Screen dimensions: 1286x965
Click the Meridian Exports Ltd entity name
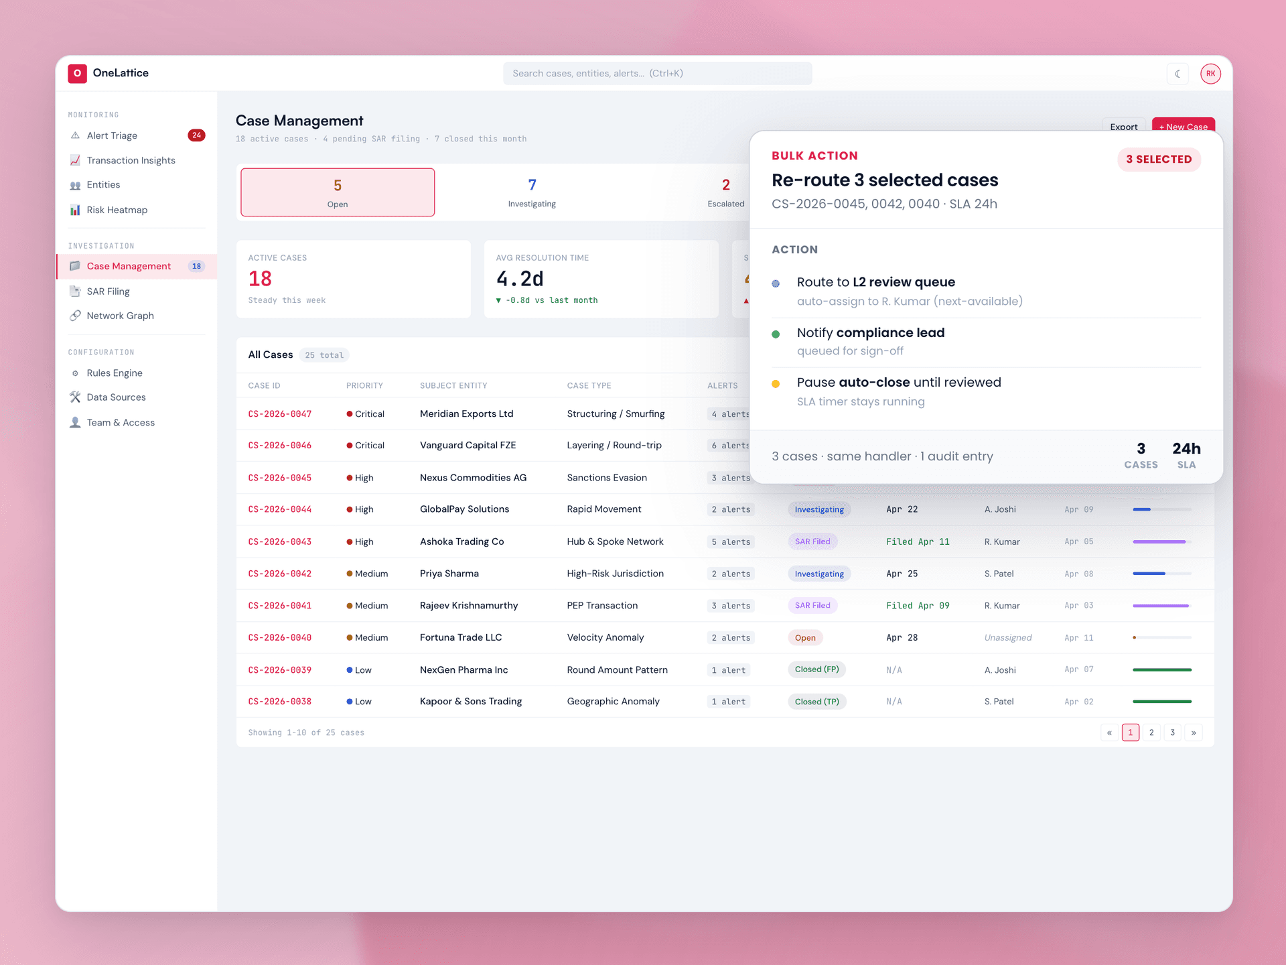[x=466, y=414]
